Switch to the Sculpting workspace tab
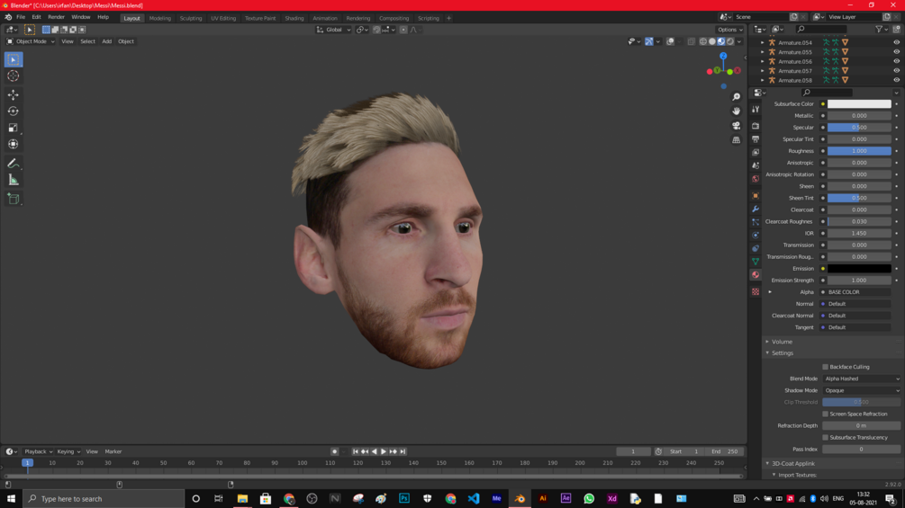The image size is (905, 508). [x=191, y=18]
